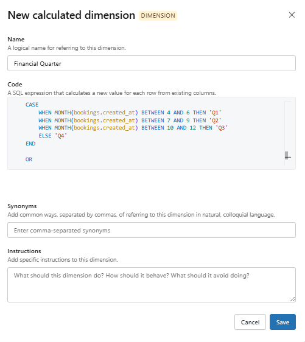Cancel creating the calculated dimension
The height and width of the screenshot is (342, 305).
click(250, 322)
